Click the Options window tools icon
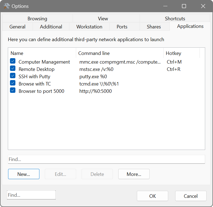213x207 pixels. click(x=6, y=6)
